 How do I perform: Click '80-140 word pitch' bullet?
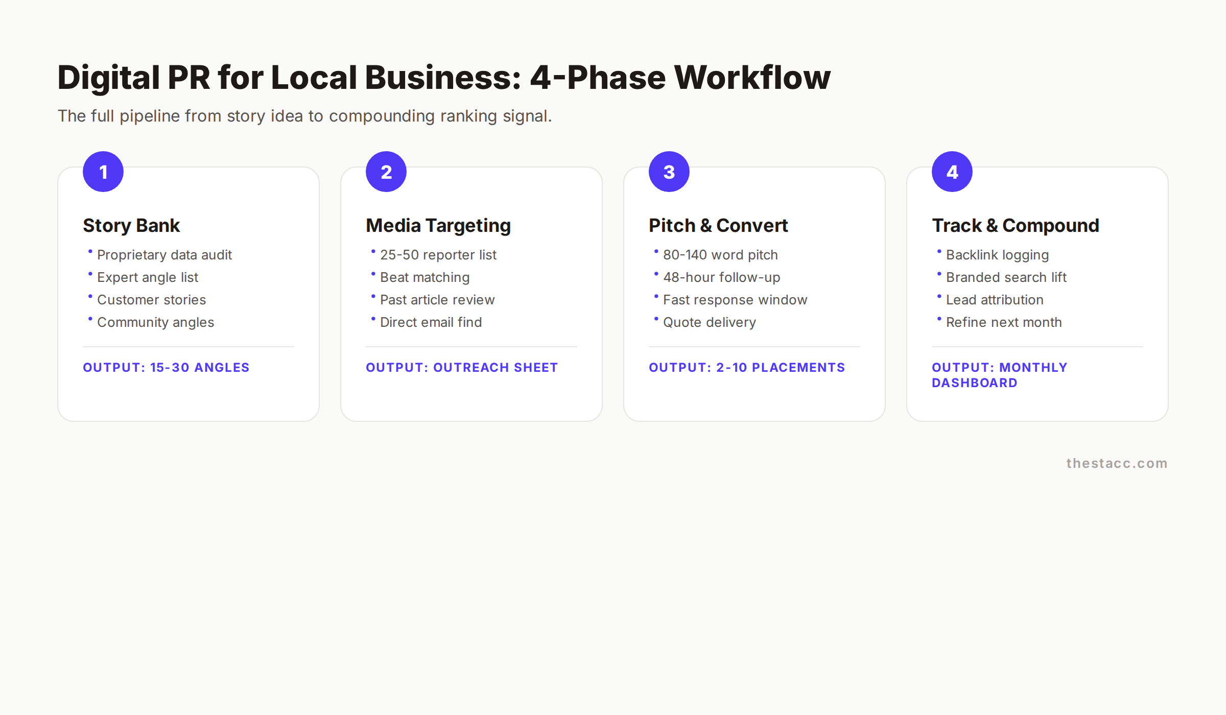(720, 255)
